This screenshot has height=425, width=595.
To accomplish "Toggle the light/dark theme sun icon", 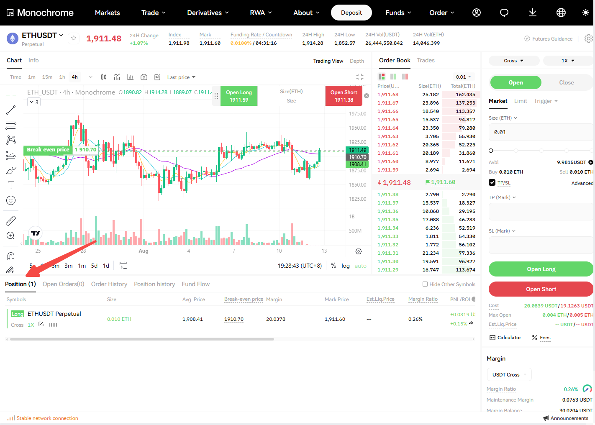I will pos(586,13).
